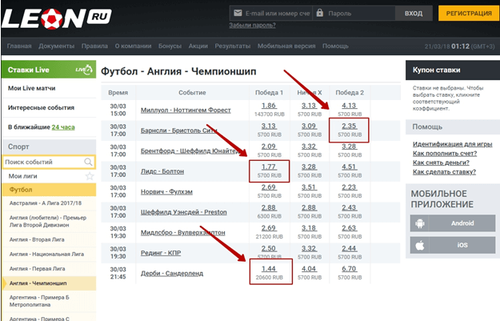Screen dimensions: 500x321
Task: Open the Норвич - Фулхэм match
Action: (x=166, y=192)
